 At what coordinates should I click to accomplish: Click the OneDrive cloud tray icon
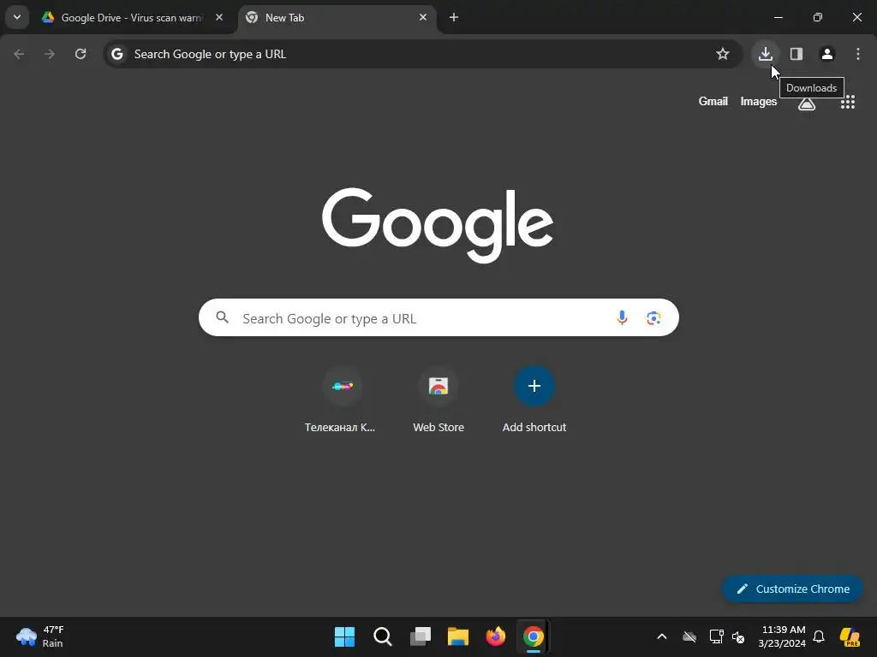click(689, 636)
